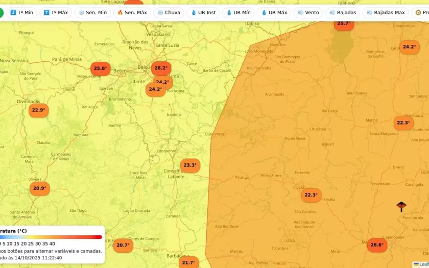
Task: Click the black umbrella-shaped marker near Porciúncula
Action: 401,206
